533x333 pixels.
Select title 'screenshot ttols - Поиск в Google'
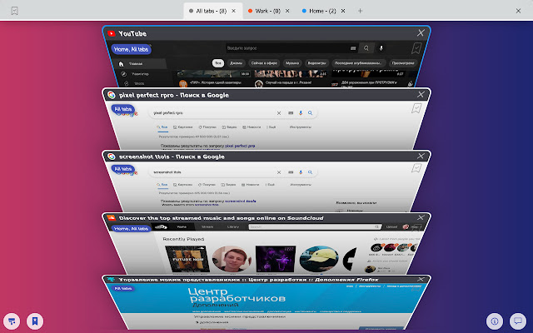tap(172, 157)
